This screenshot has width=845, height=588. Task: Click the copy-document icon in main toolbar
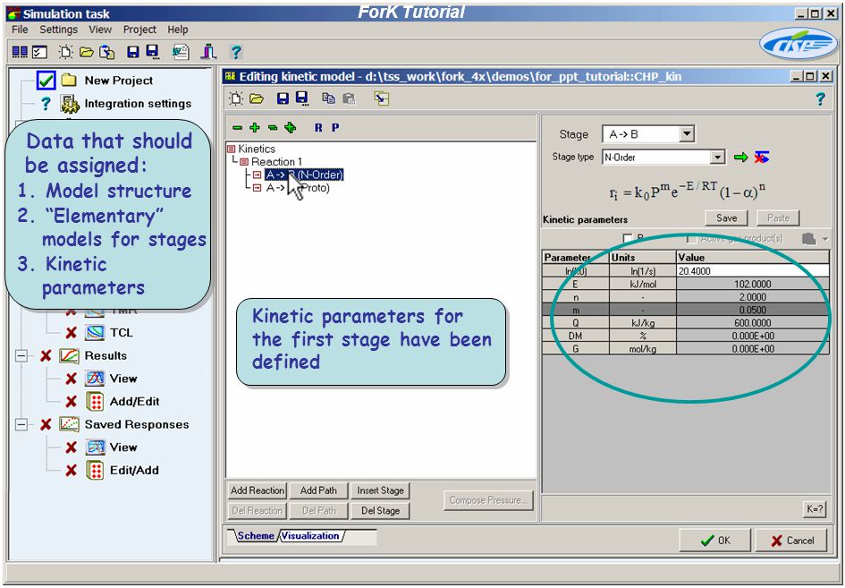tap(107, 52)
